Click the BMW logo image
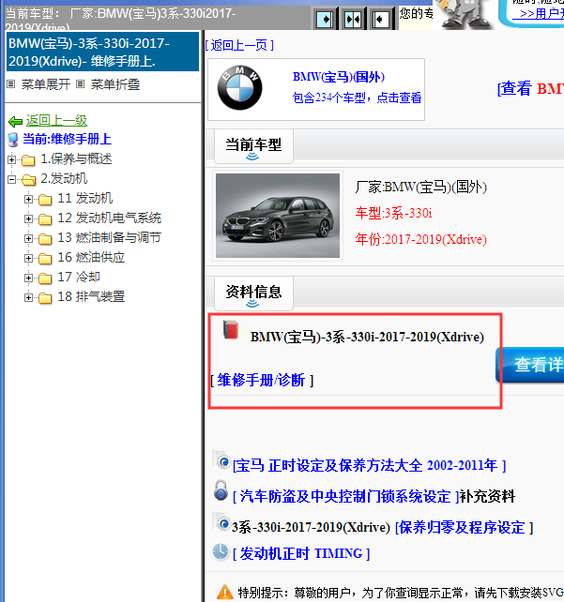The width and height of the screenshot is (564, 602). [x=239, y=88]
